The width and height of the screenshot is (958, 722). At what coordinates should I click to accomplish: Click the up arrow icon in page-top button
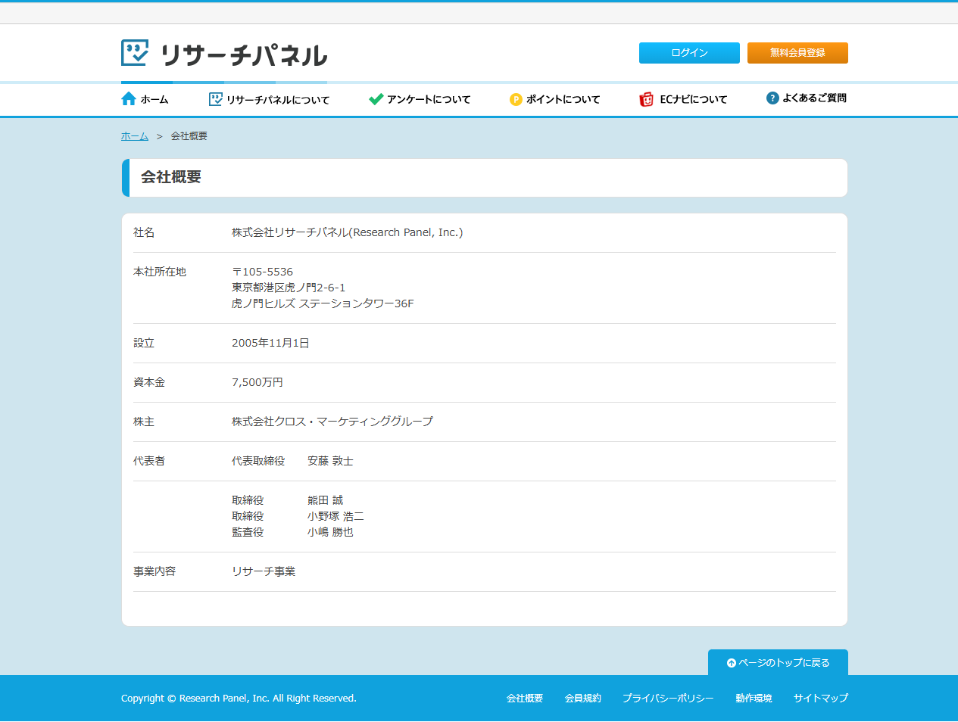[732, 663]
